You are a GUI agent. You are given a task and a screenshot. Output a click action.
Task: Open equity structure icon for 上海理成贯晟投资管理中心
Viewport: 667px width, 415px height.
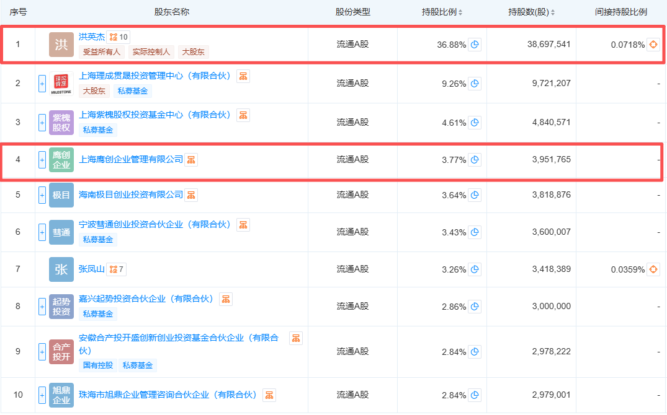point(243,76)
